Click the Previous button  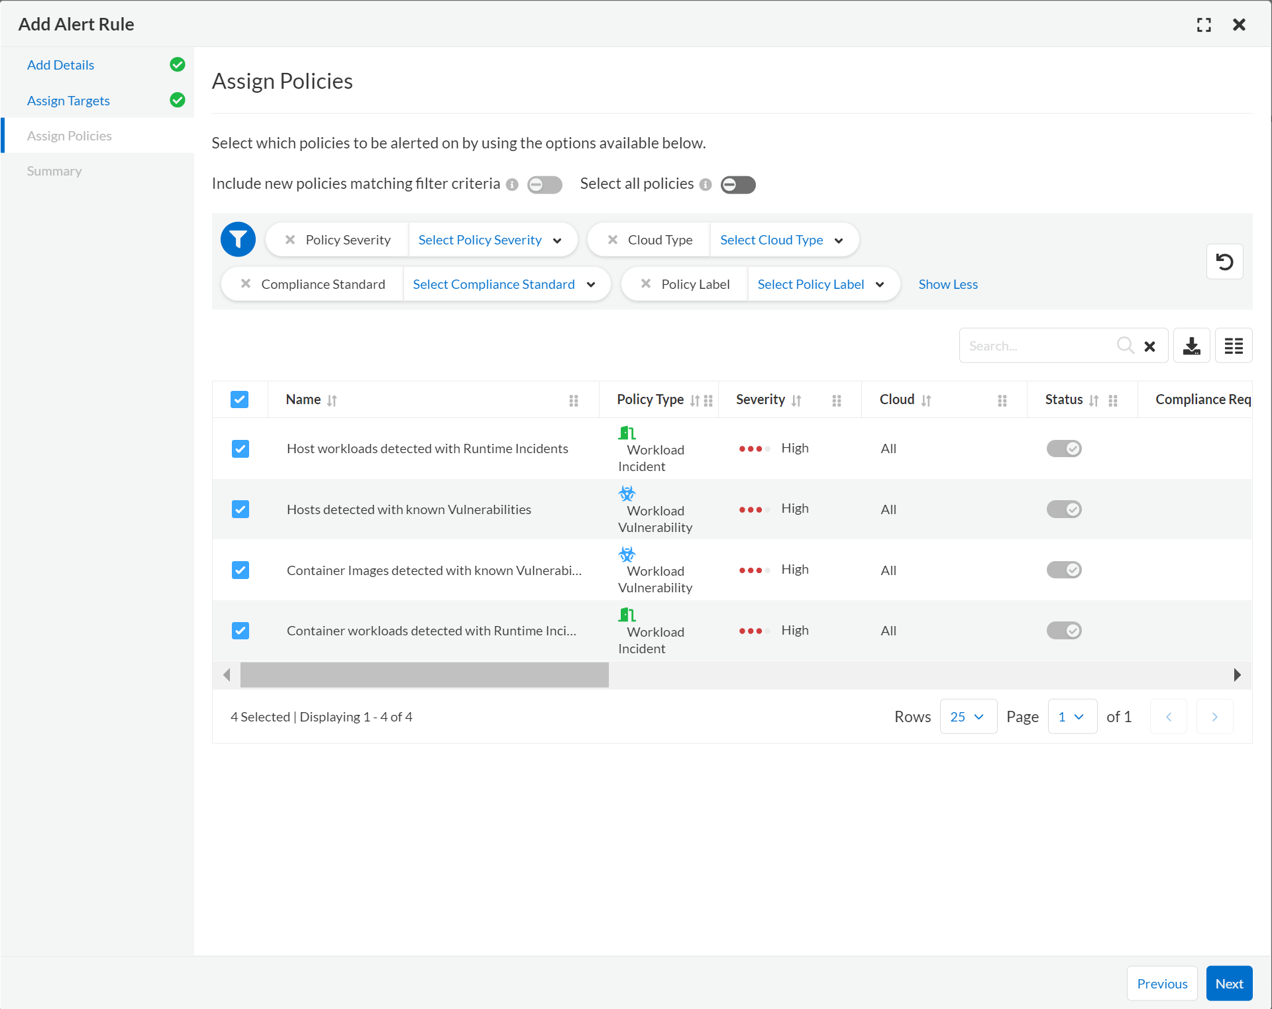(1162, 984)
